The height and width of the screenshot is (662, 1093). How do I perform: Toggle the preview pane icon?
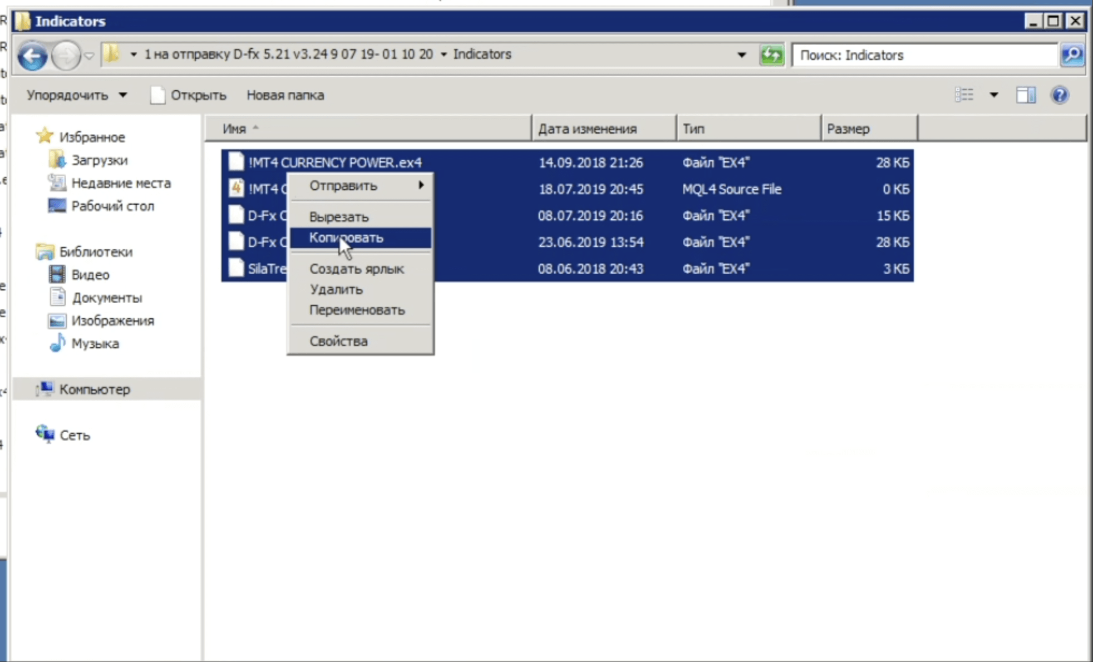tap(1026, 95)
